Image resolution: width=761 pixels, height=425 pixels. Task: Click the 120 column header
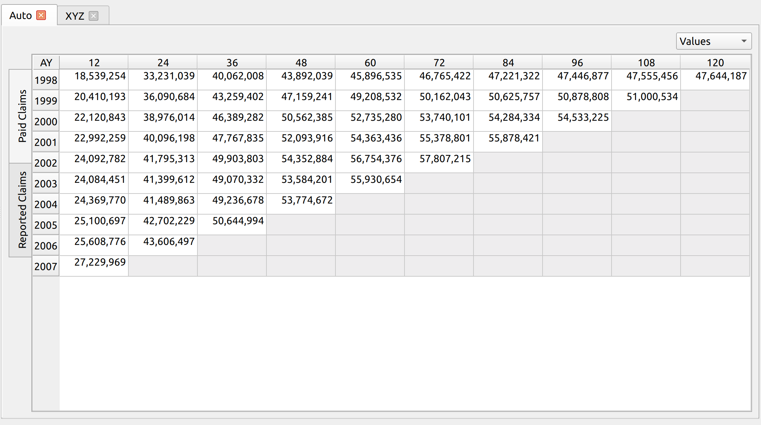[715, 63]
